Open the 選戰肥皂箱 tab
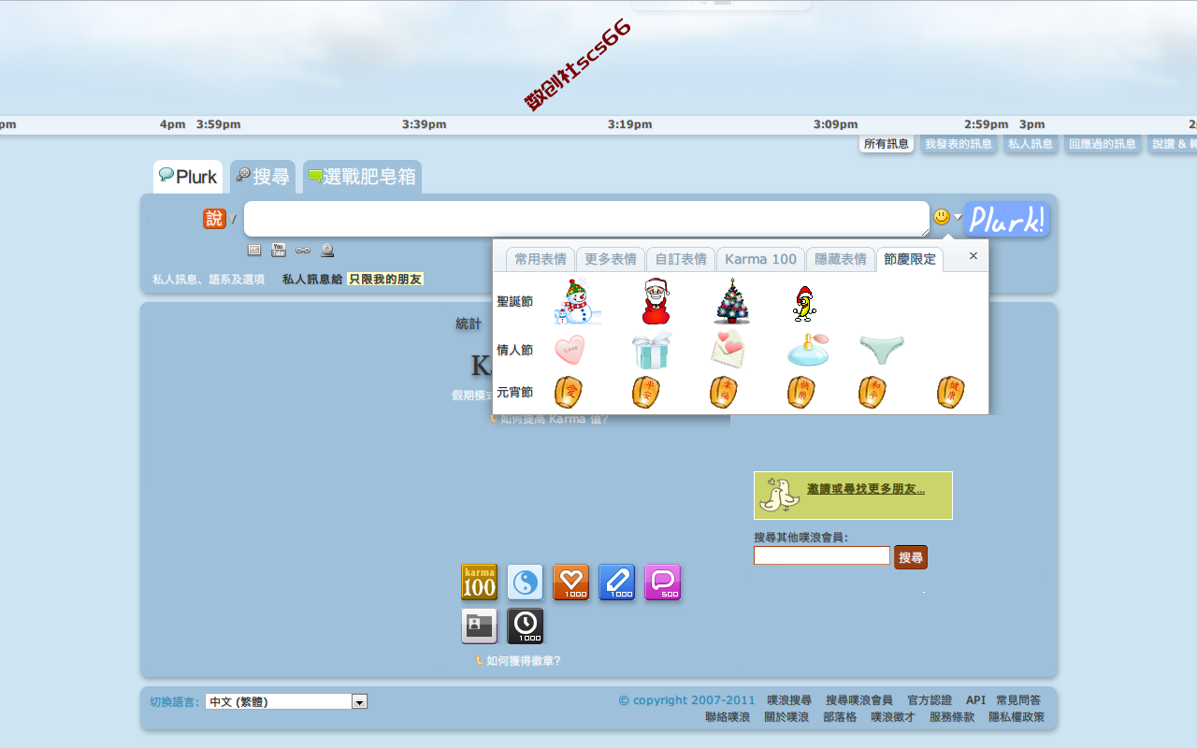The width and height of the screenshot is (1197, 748). tap(362, 177)
